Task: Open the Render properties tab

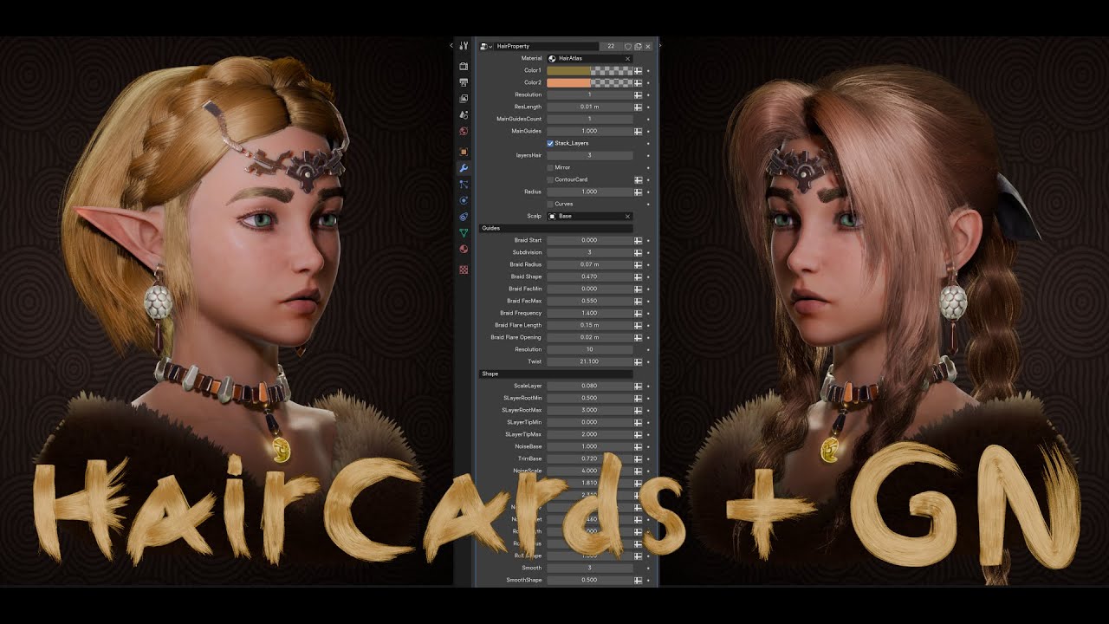Action: (x=464, y=66)
